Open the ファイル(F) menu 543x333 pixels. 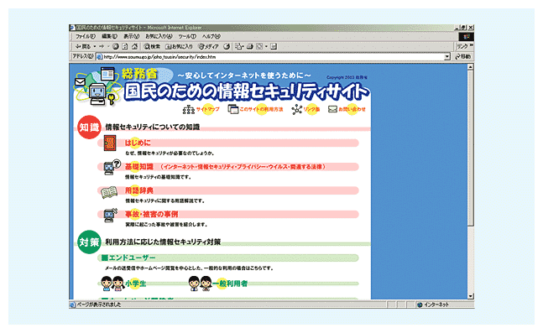point(86,36)
